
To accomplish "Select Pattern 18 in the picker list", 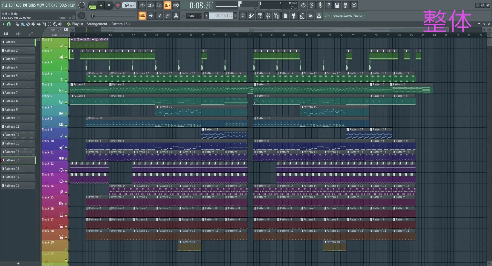I will (18, 185).
